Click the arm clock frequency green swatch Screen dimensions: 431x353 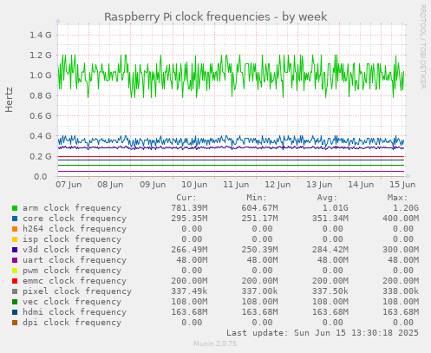point(15,208)
